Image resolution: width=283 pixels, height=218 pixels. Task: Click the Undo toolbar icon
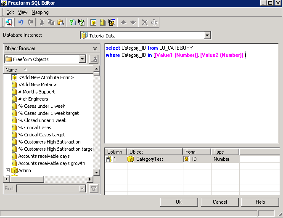[21, 22]
